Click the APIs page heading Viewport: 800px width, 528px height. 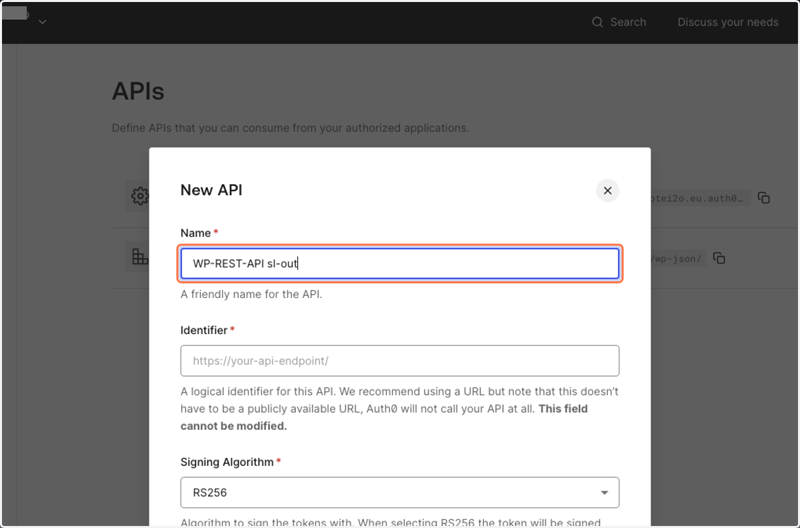pos(138,91)
